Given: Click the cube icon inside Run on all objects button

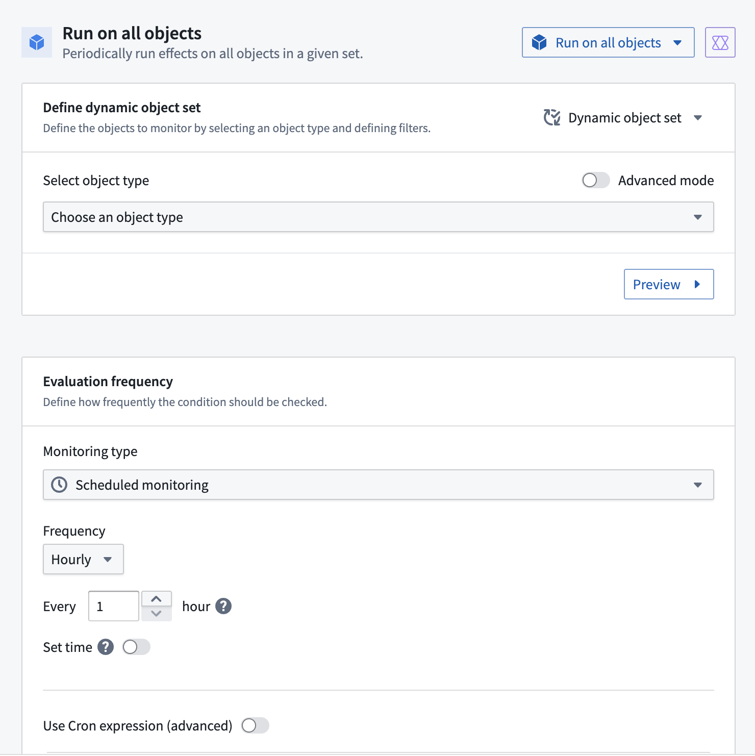Looking at the screenshot, I should 539,42.
